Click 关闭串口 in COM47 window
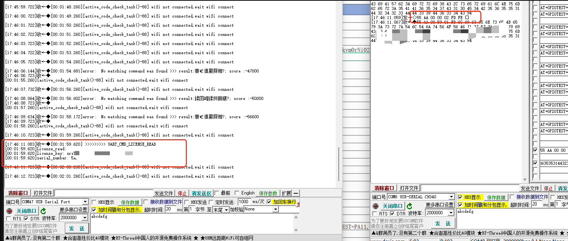This screenshot has height=241, width=568. point(26,211)
